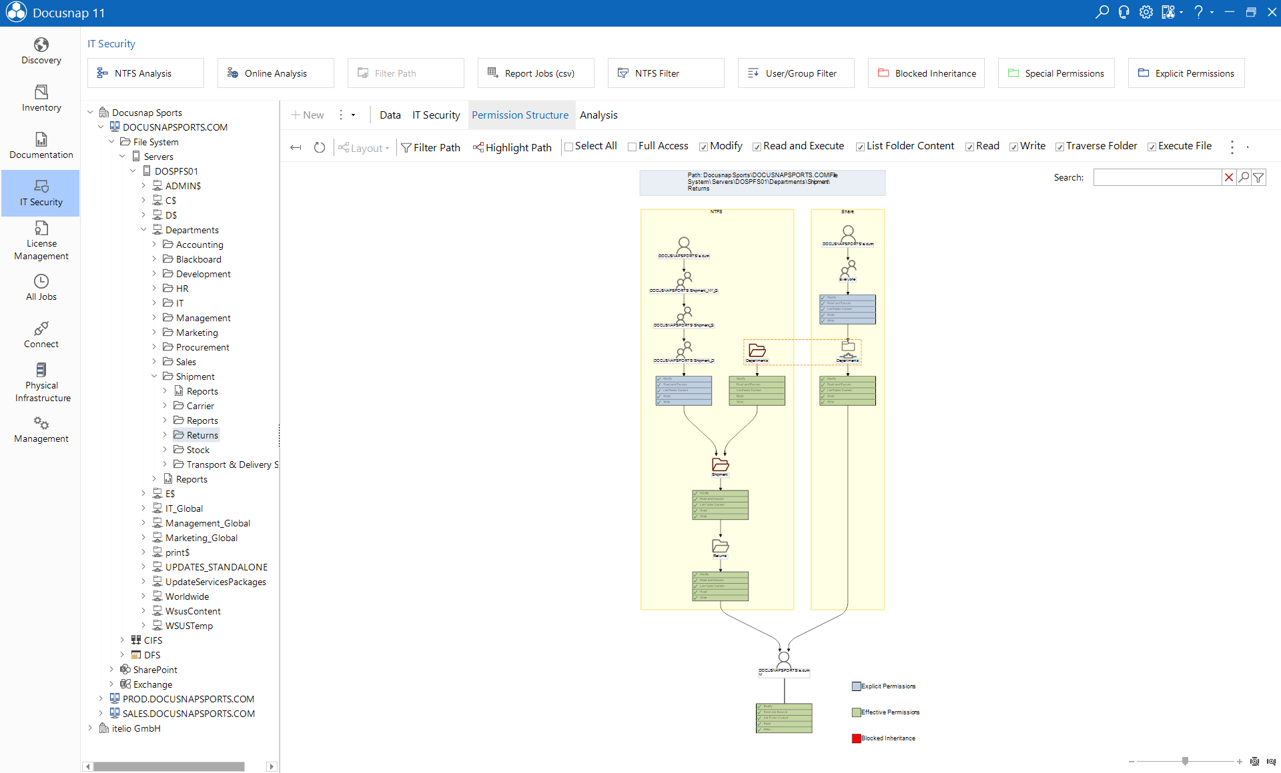Viewport: 1281px width, 773px height.
Task: Click the Explicit Permissions blue legend swatch
Action: 856,686
